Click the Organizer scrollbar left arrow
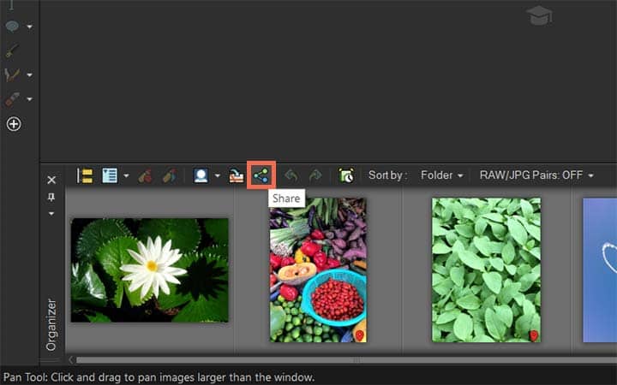The height and width of the screenshot is (385, 617). (x=71, y=360)
